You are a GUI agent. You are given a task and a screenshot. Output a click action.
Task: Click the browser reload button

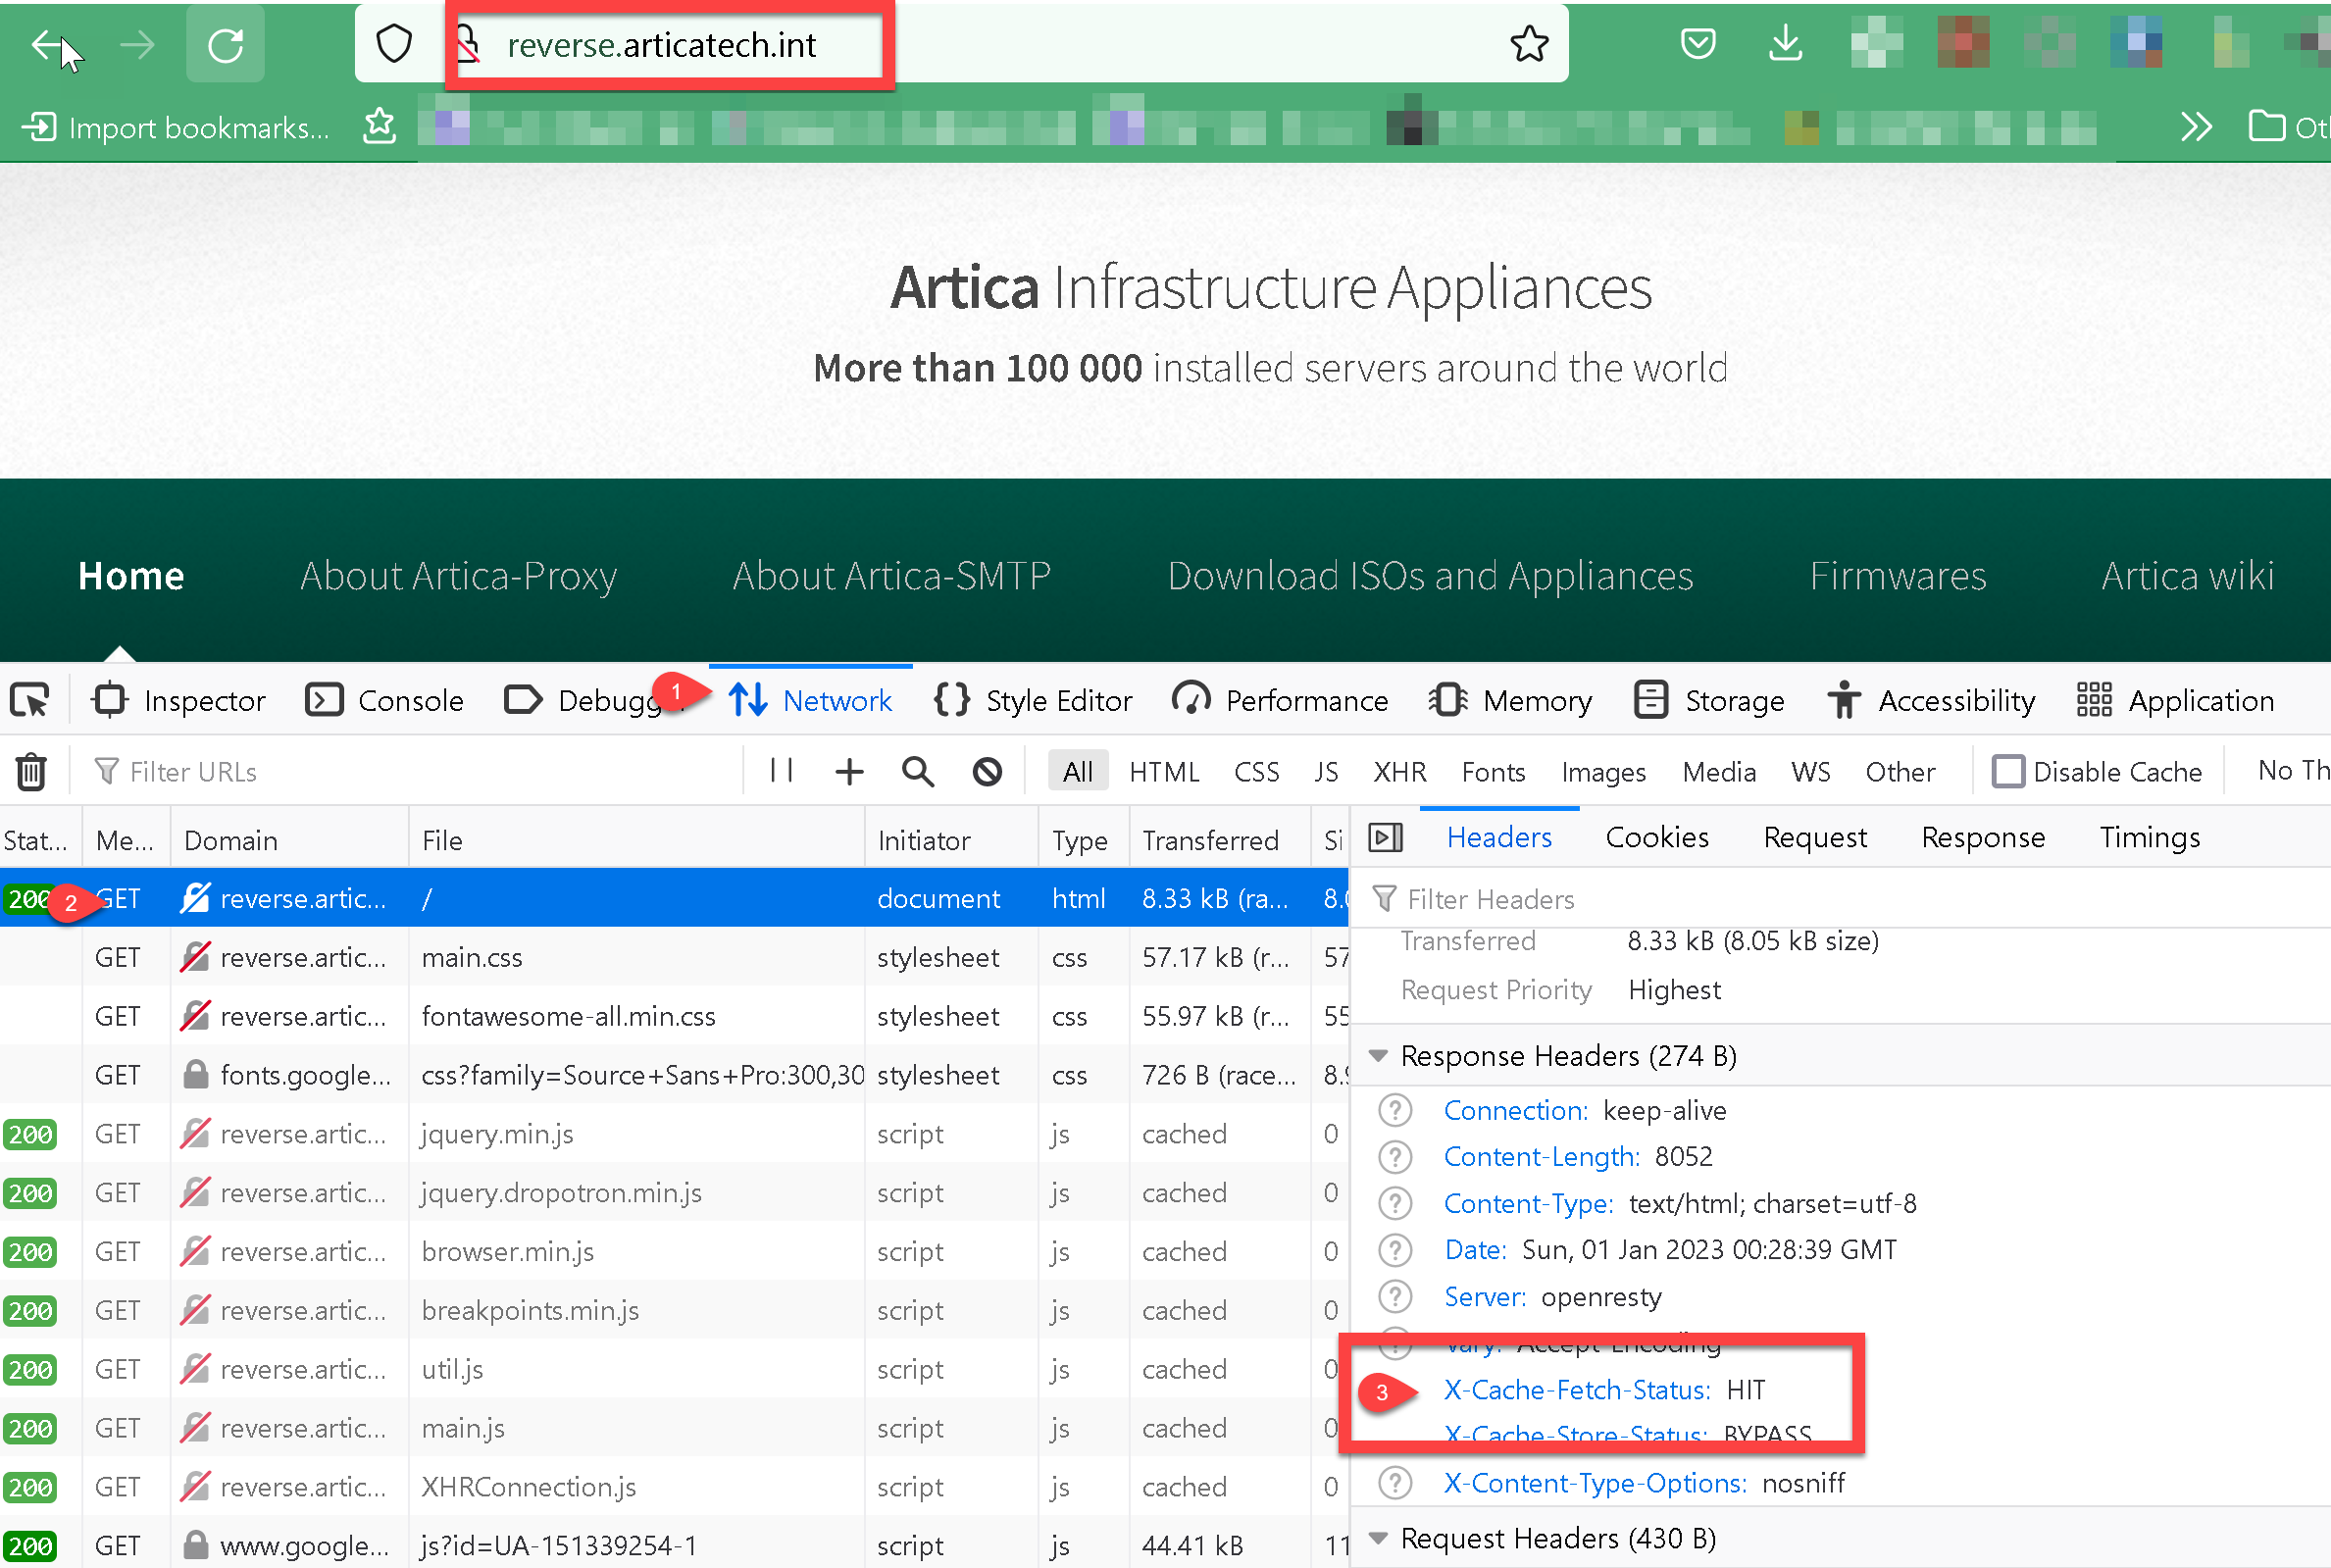click(x=225, y=45)
